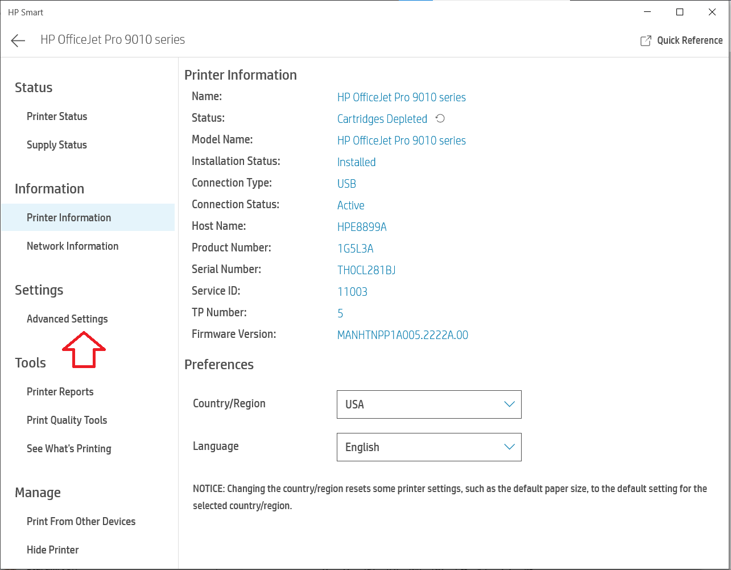Open See What's Printing
731x570 pixels.
pyautogui.click(x=69, y=448)
